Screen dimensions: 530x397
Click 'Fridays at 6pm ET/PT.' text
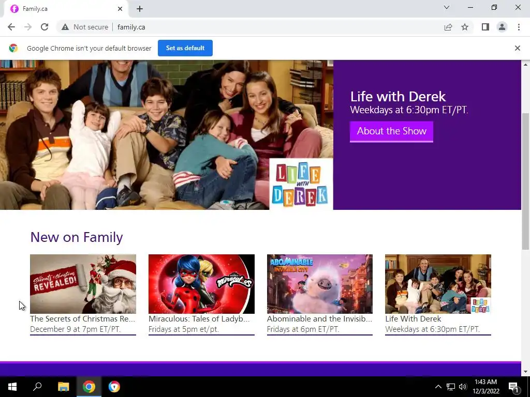[x=303, y=329]
